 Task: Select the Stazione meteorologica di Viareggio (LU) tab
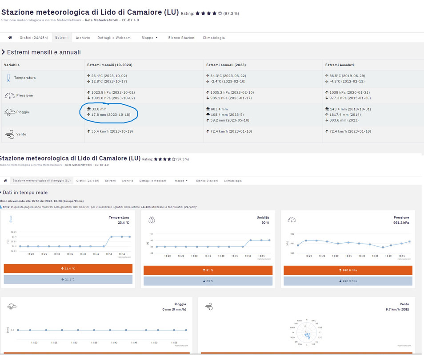pos(42,181)
